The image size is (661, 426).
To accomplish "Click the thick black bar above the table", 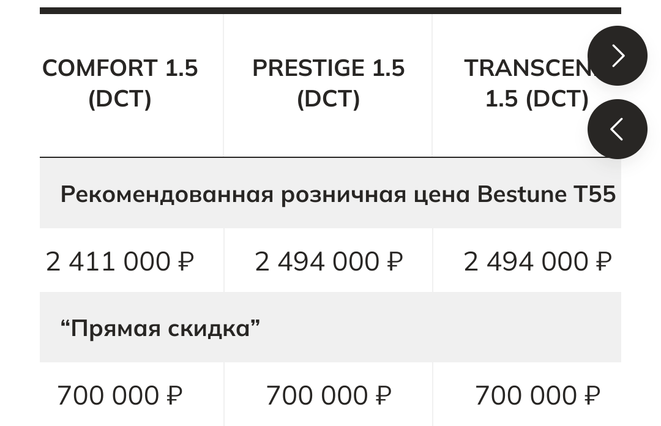I will (x=330, y=10).
